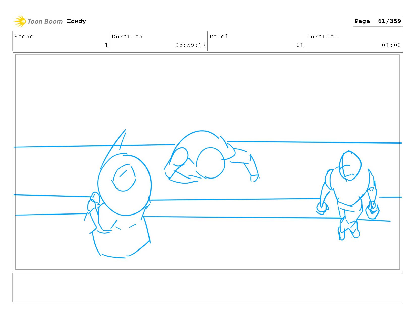Click the scene duration "05:59:17"

click(191, 45)
